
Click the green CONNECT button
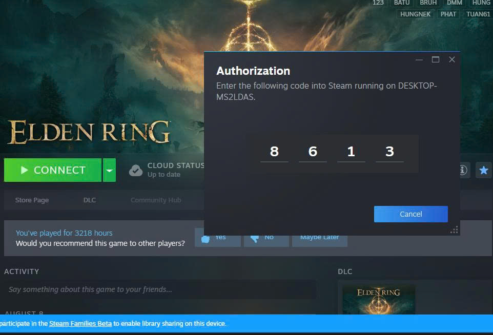[x=53, y=170]
